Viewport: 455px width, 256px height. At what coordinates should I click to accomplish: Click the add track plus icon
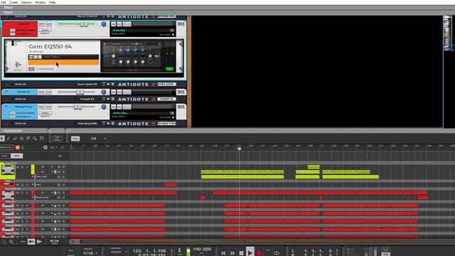[45, 147]
